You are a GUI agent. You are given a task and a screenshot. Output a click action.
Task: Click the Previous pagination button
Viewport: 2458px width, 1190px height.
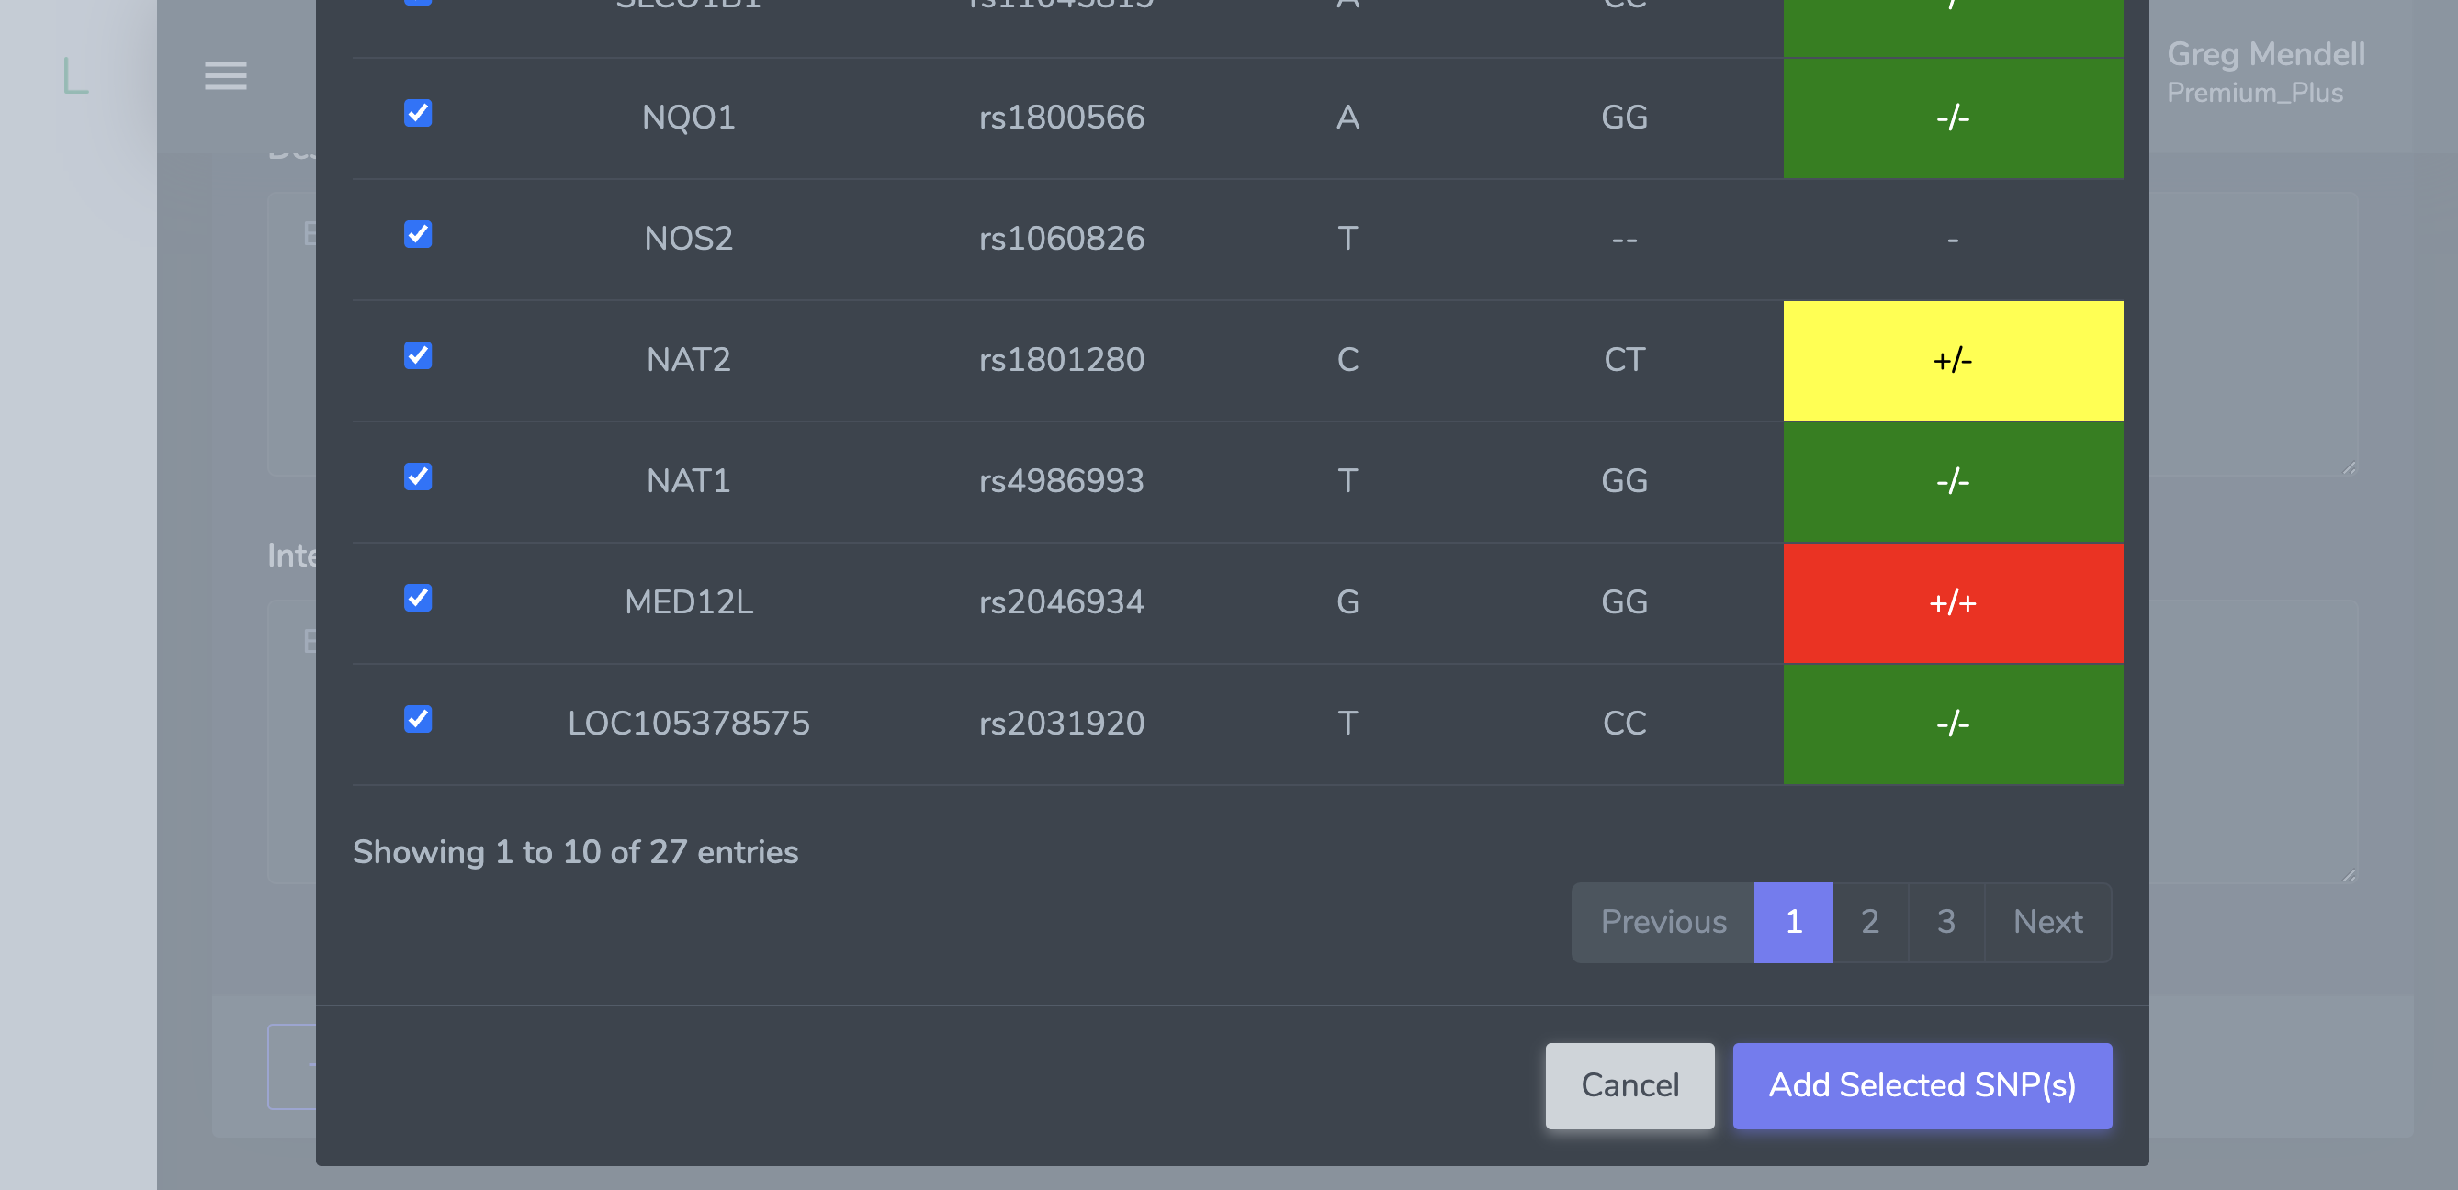point(1663,922)
